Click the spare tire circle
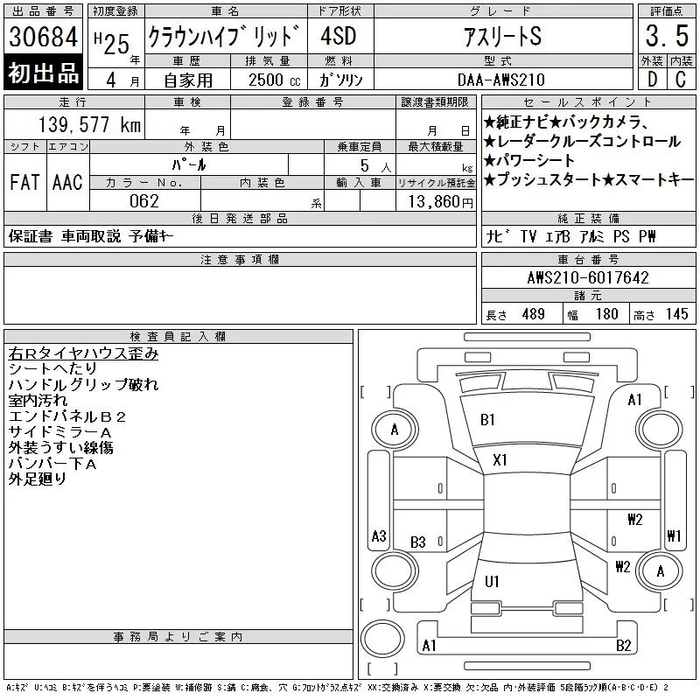The width and height of the screenshot is (700, 700). click(x=382, y=639)
